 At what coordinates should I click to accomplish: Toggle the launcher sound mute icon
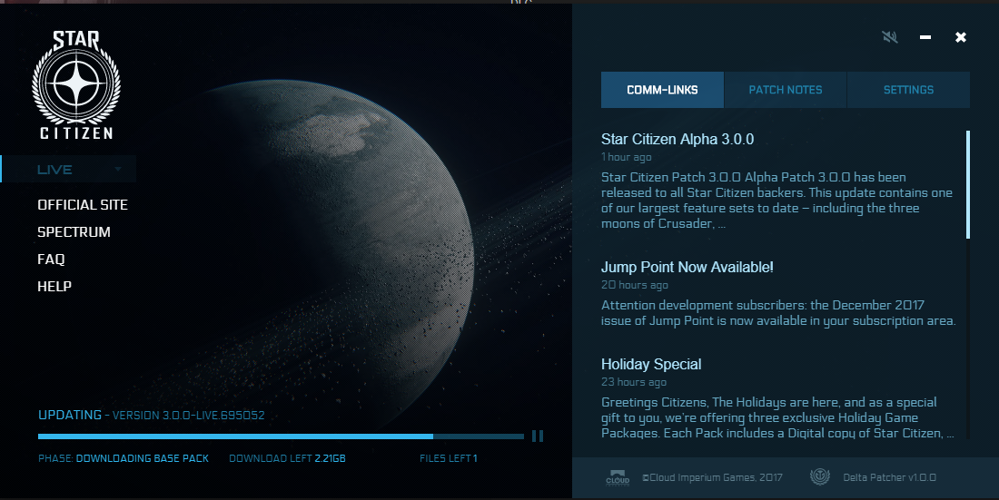click(x=890, y=37)
